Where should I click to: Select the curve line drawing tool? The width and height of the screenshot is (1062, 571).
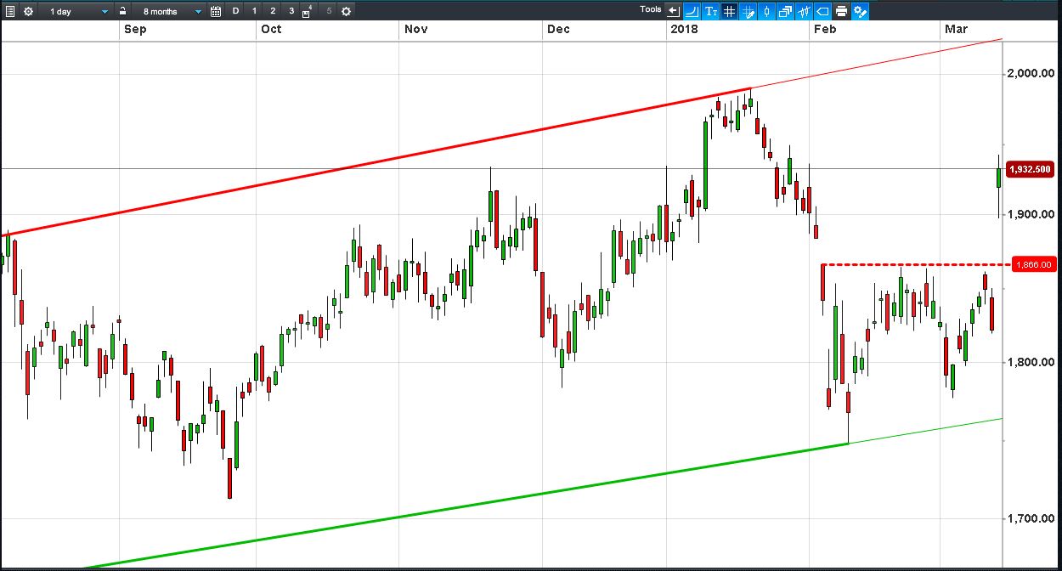pyautogui.click(x=692, y=11)
